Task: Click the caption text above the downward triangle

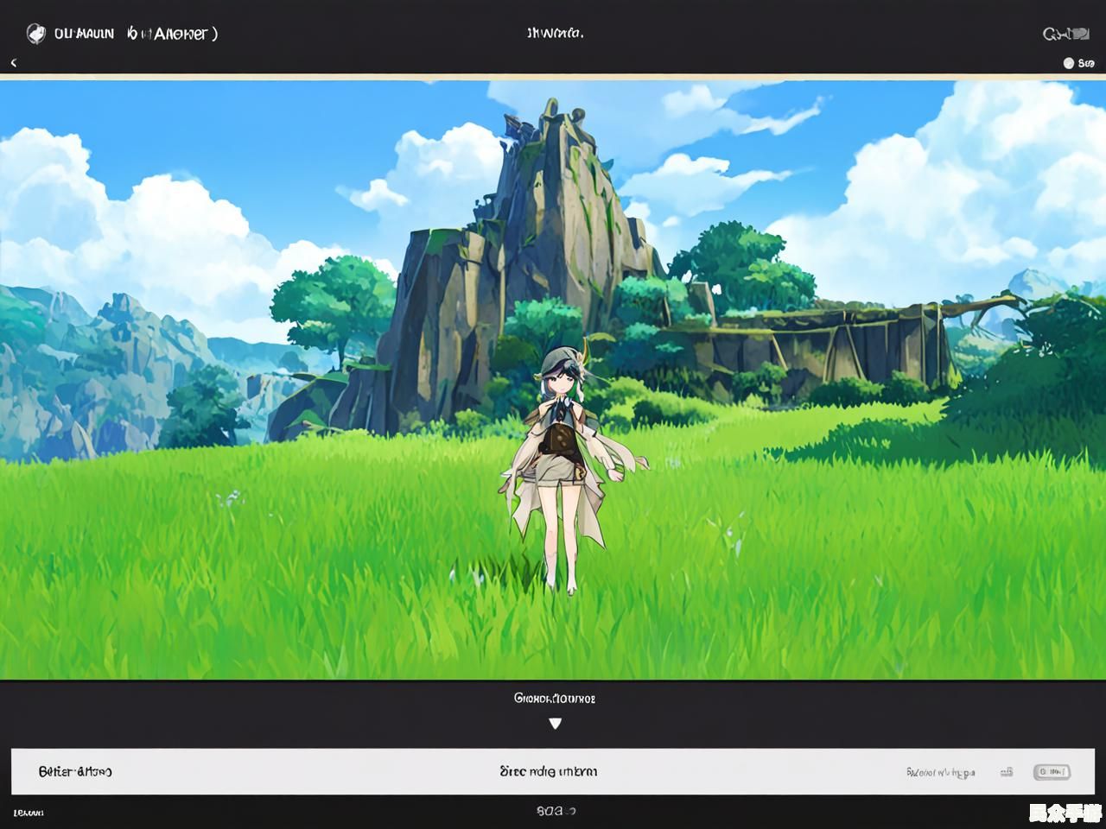Action: (555, 698)
